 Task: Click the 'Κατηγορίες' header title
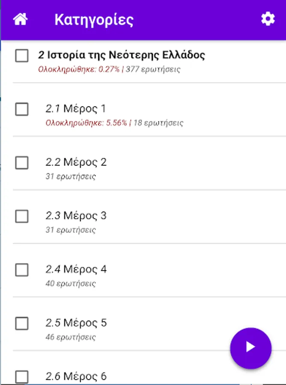(94, 20)
